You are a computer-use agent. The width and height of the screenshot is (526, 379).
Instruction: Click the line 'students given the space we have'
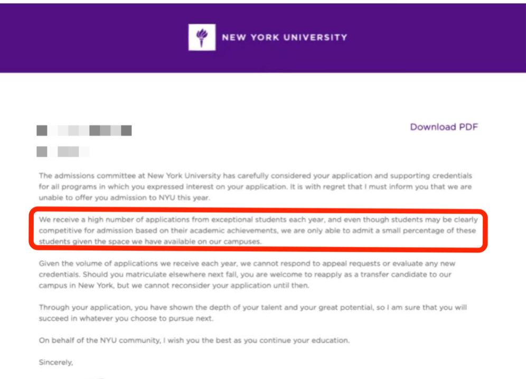click(150, 241)
